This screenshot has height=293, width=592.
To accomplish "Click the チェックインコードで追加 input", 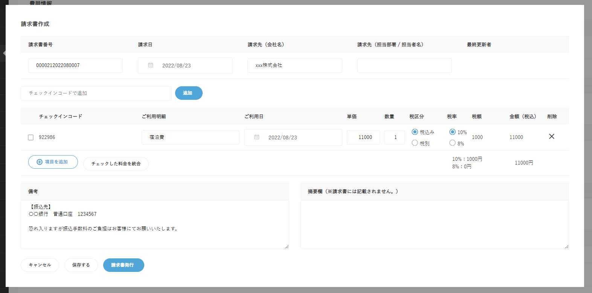I will tap(96, 93).
